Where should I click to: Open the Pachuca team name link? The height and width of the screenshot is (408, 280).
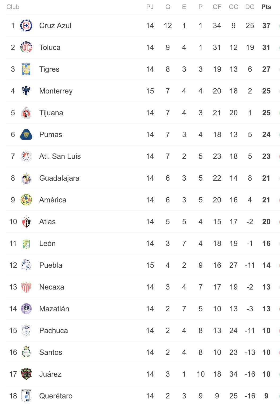[54, 331]
